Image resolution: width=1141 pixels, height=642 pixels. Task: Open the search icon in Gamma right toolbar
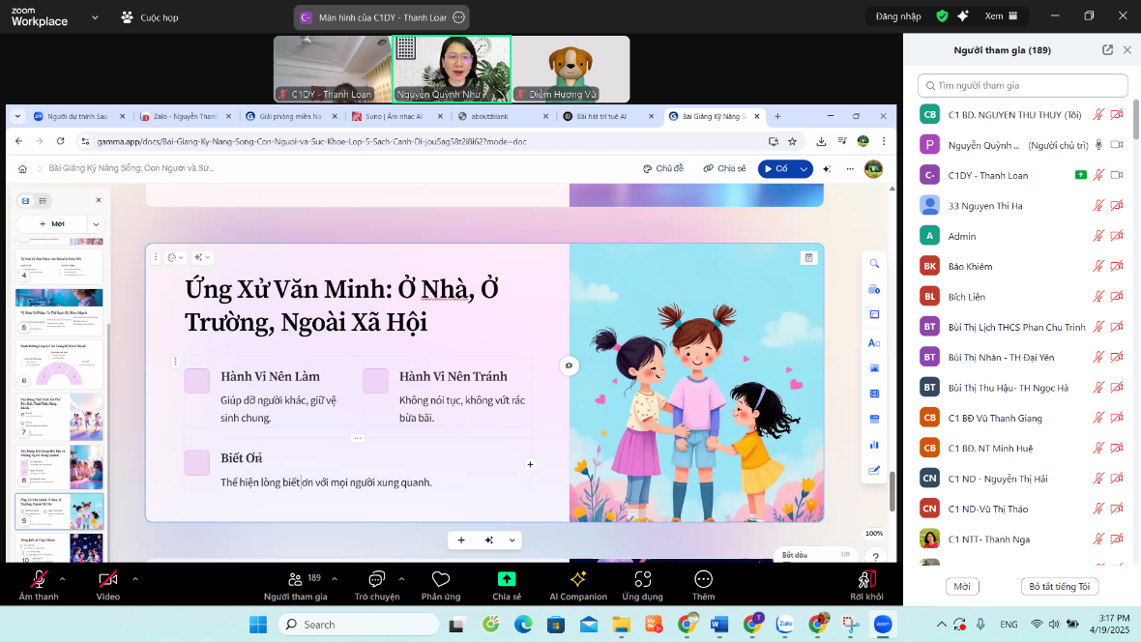(x=874, y=264)
